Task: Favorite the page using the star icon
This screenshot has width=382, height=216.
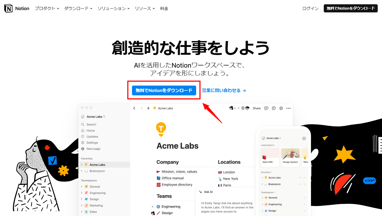Action: [281, 108]
